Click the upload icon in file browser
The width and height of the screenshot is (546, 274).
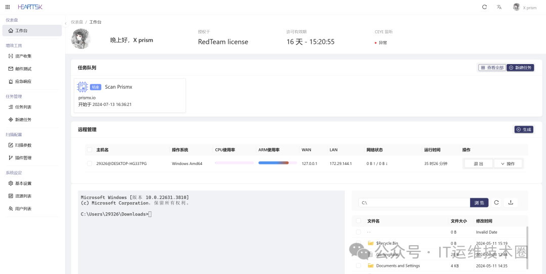click(511, 202)
